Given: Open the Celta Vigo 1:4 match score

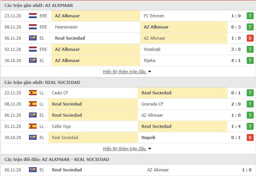Looking at the screenshot, I should click(x=236, y=126).
